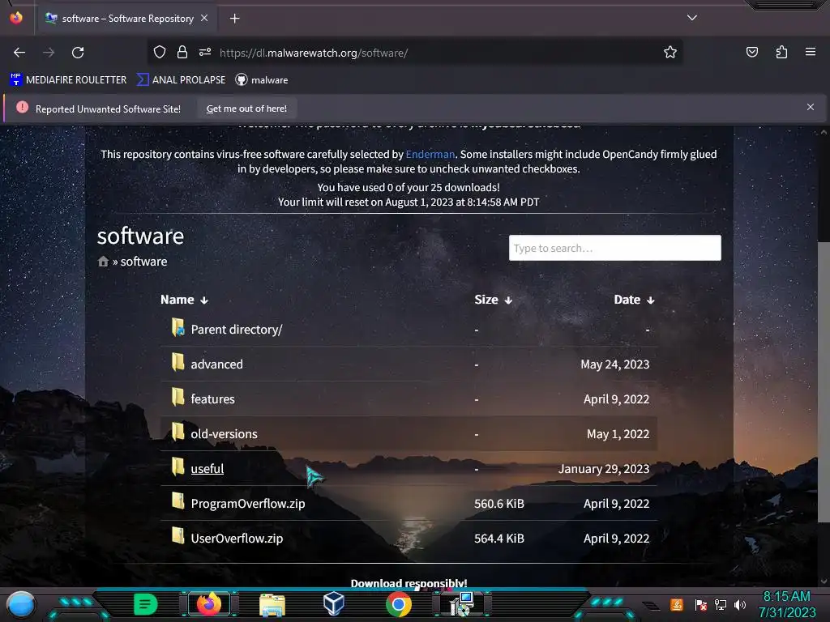Sort the listing by Name
This screenshot has height=622, width=830.
tap(184, 300)
